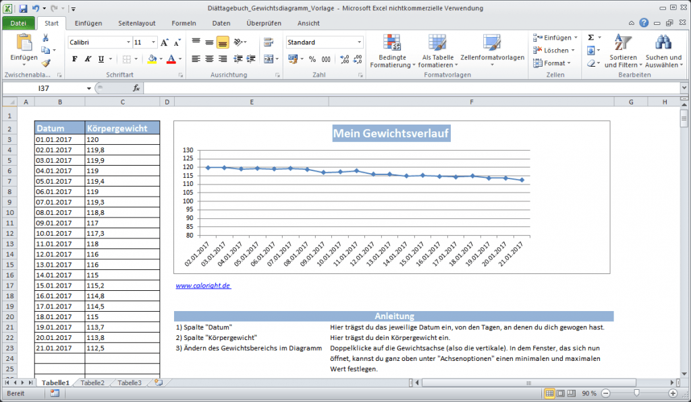Switch to the Tabelle2 sheet tab
691x402 pixels.
(92, 383)
